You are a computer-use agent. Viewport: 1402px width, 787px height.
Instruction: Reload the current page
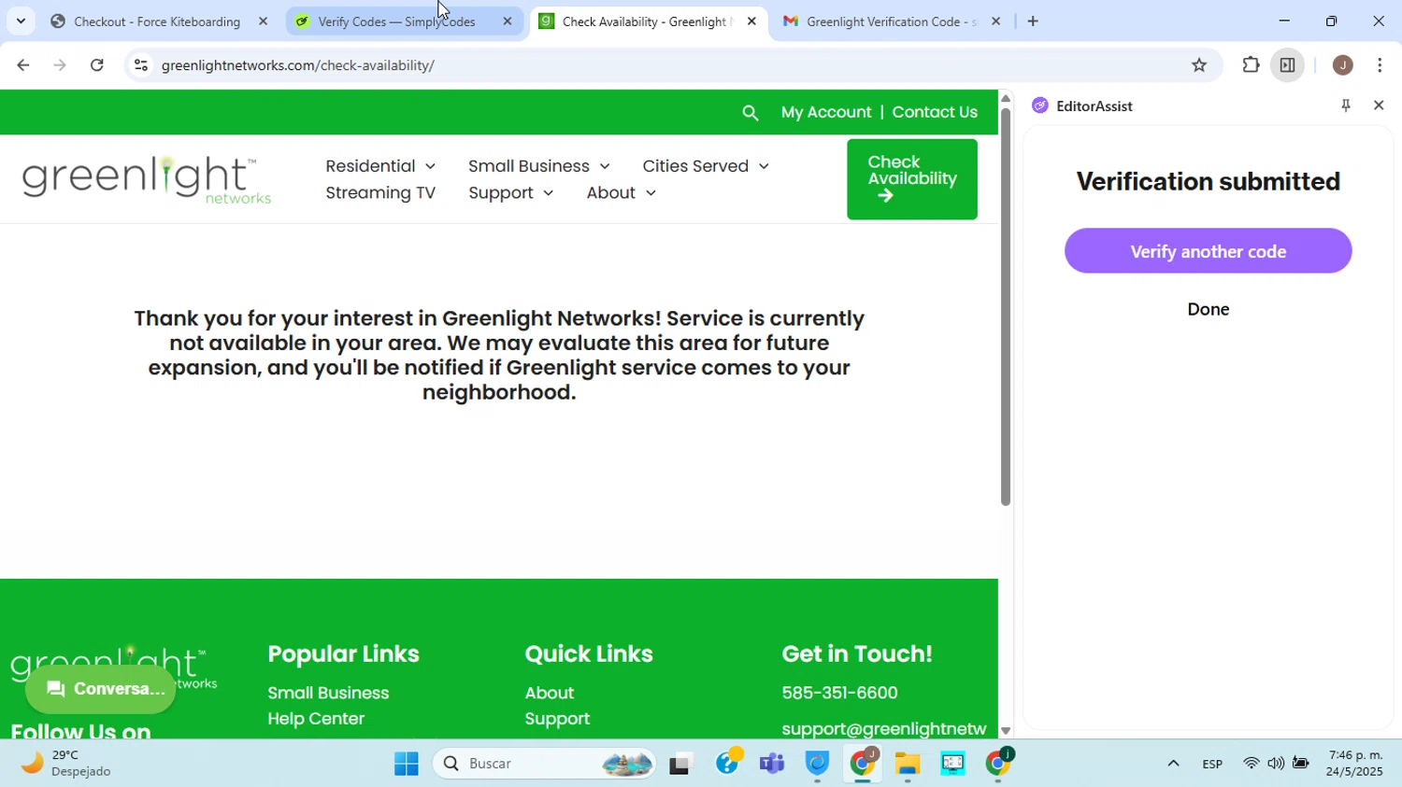coord(97,65)
